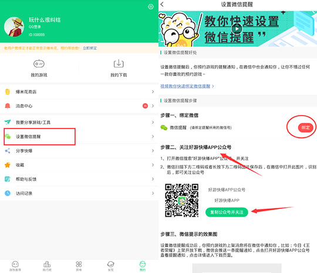The image size is (317, 273).
Task: Switch to the 排行榜 bottom tab
Action: tap(47, 266)
